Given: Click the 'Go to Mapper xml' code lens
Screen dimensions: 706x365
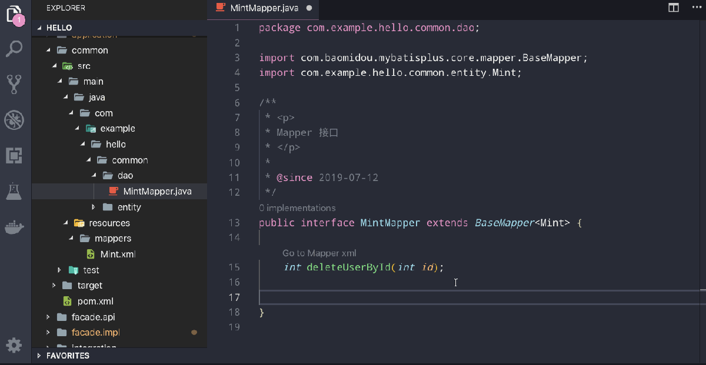Looking at the screenshot, I should 319,253.
